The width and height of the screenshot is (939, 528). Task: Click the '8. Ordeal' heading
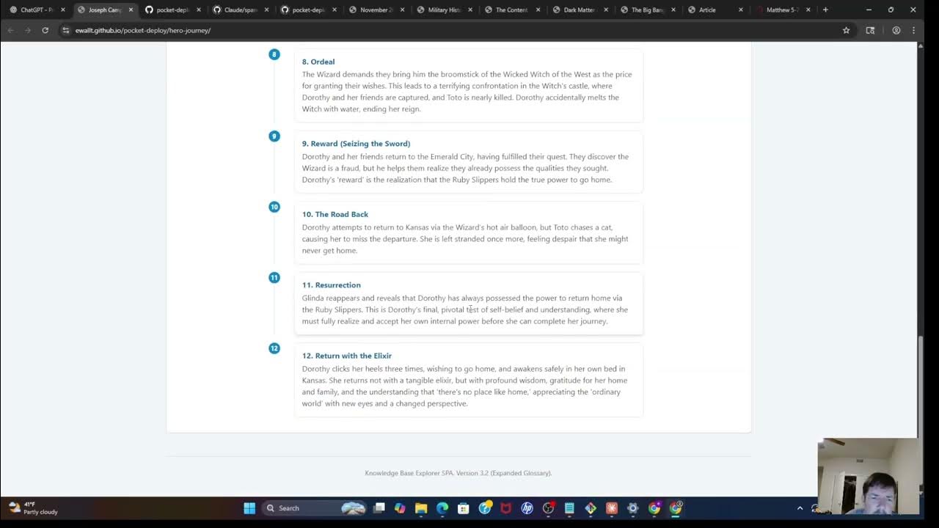coord(318,62)
